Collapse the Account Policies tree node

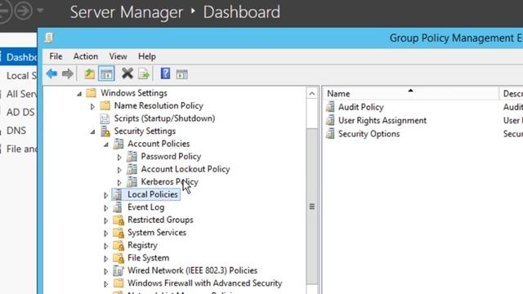tap(106, 145)
